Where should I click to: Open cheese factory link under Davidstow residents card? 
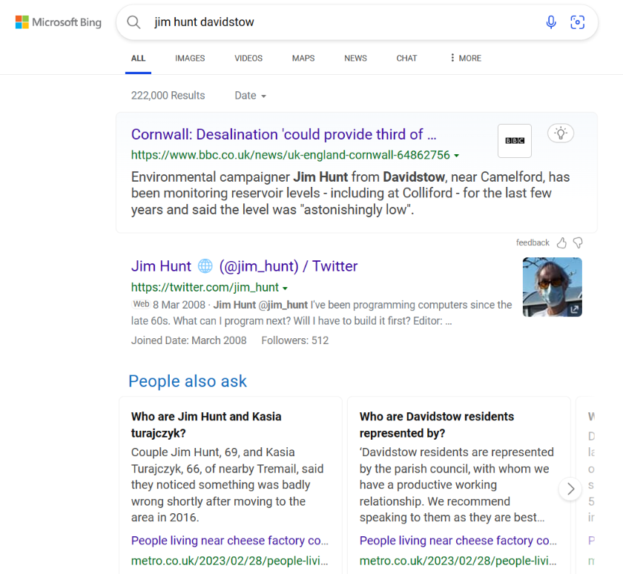458,541
